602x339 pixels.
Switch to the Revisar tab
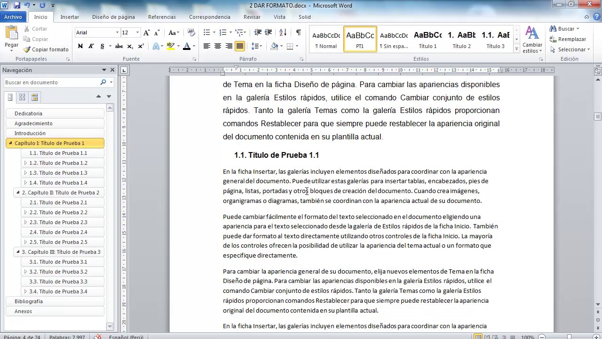coord(252,17)
